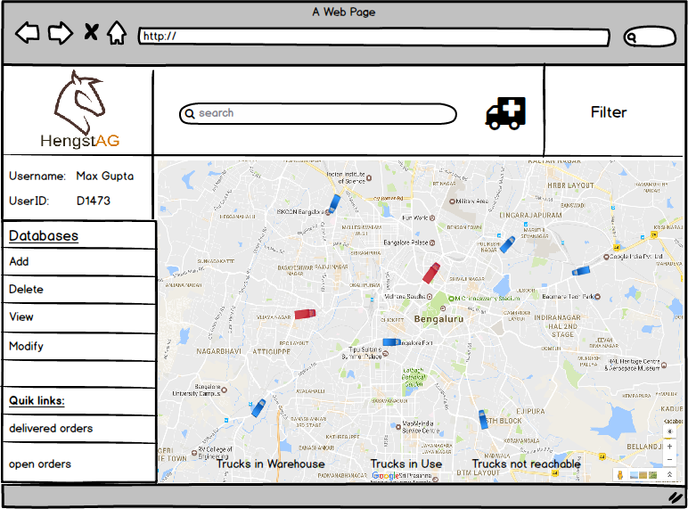Focus the app search field
Image resolution: width=688 pixels, height=509 pixels.
(x=317, y=114)
